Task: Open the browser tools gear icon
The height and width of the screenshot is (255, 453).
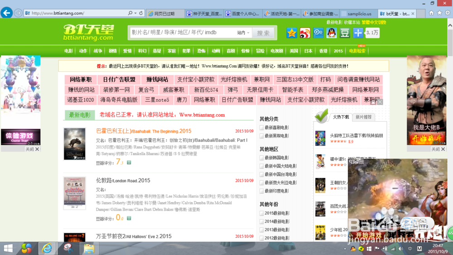Action: click(448, 13)
